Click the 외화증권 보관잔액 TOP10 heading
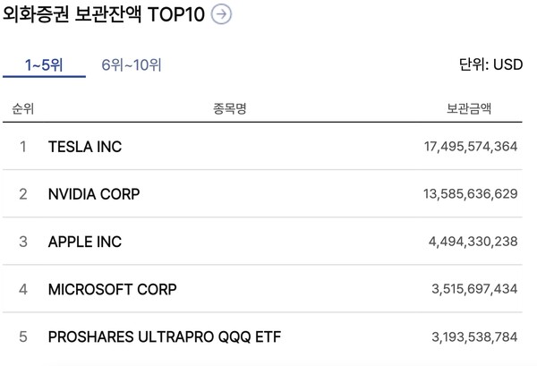The image size is (537, 366). pos(104,14)
